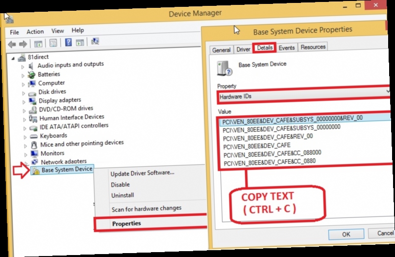The width and height of the screenshot is (395, 257).
Task: Select the value ending CC_0880
Action: pyautogui.click(x=270, y=162)
